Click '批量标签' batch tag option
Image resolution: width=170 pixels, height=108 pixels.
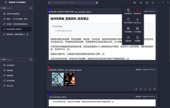[128, 39]
